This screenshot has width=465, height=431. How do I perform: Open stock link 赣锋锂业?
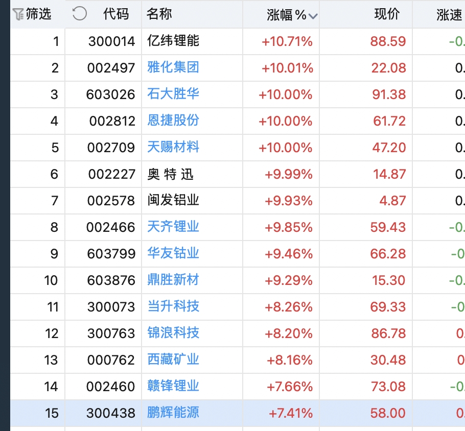click(173, 386)
